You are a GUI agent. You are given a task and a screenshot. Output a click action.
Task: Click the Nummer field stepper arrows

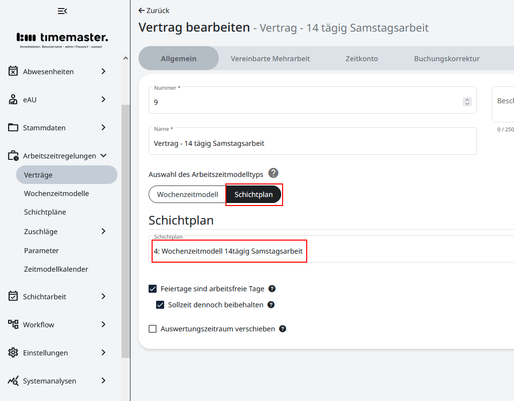467,102
